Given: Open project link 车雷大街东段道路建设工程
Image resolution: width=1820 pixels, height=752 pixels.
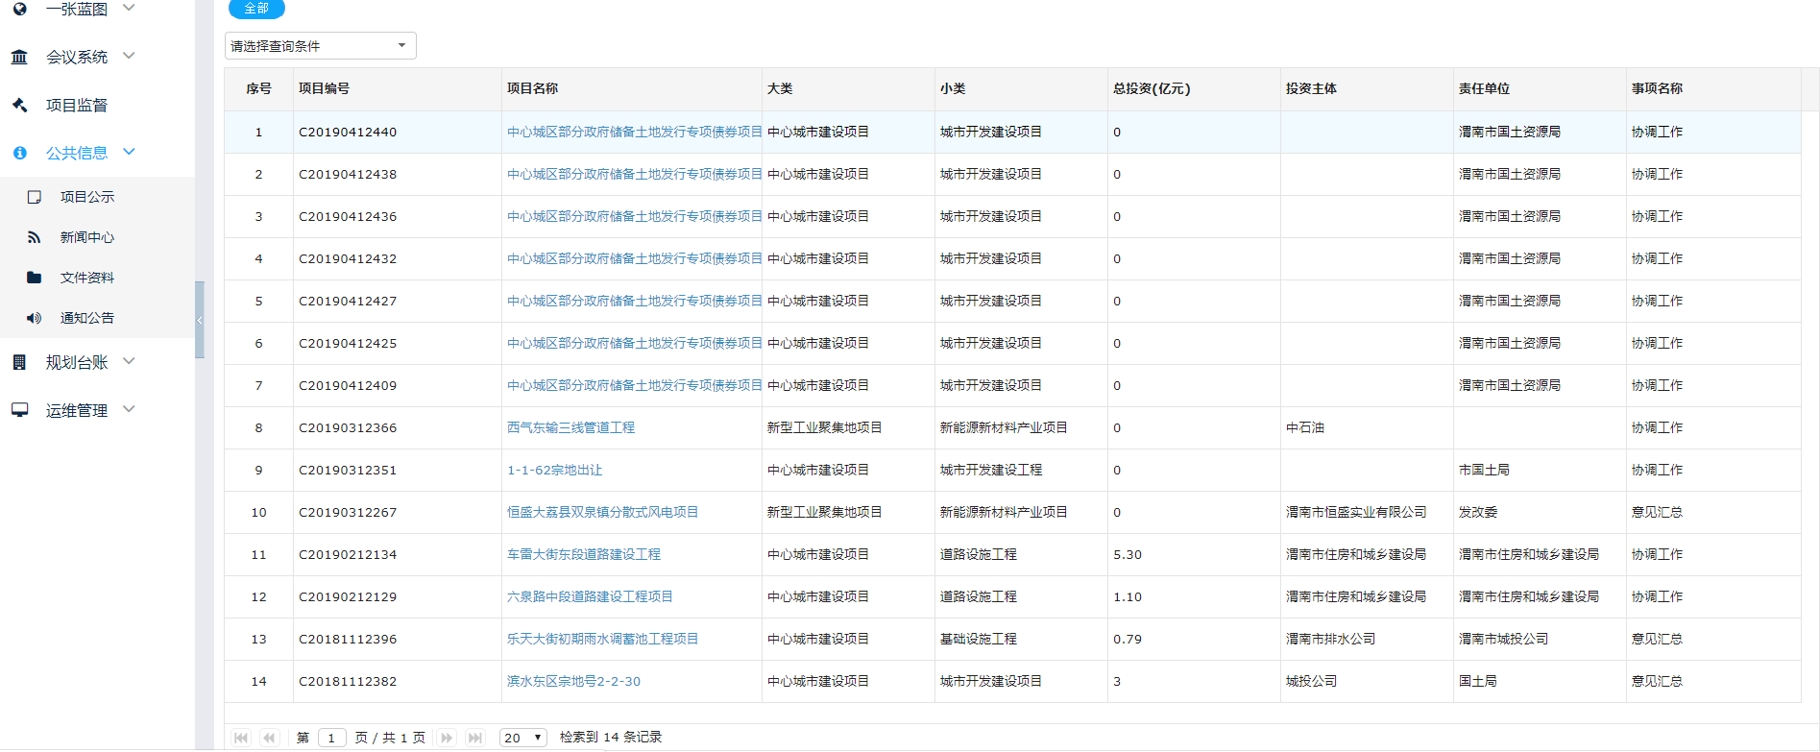Looking at the screenshot, I should (583, 554).
